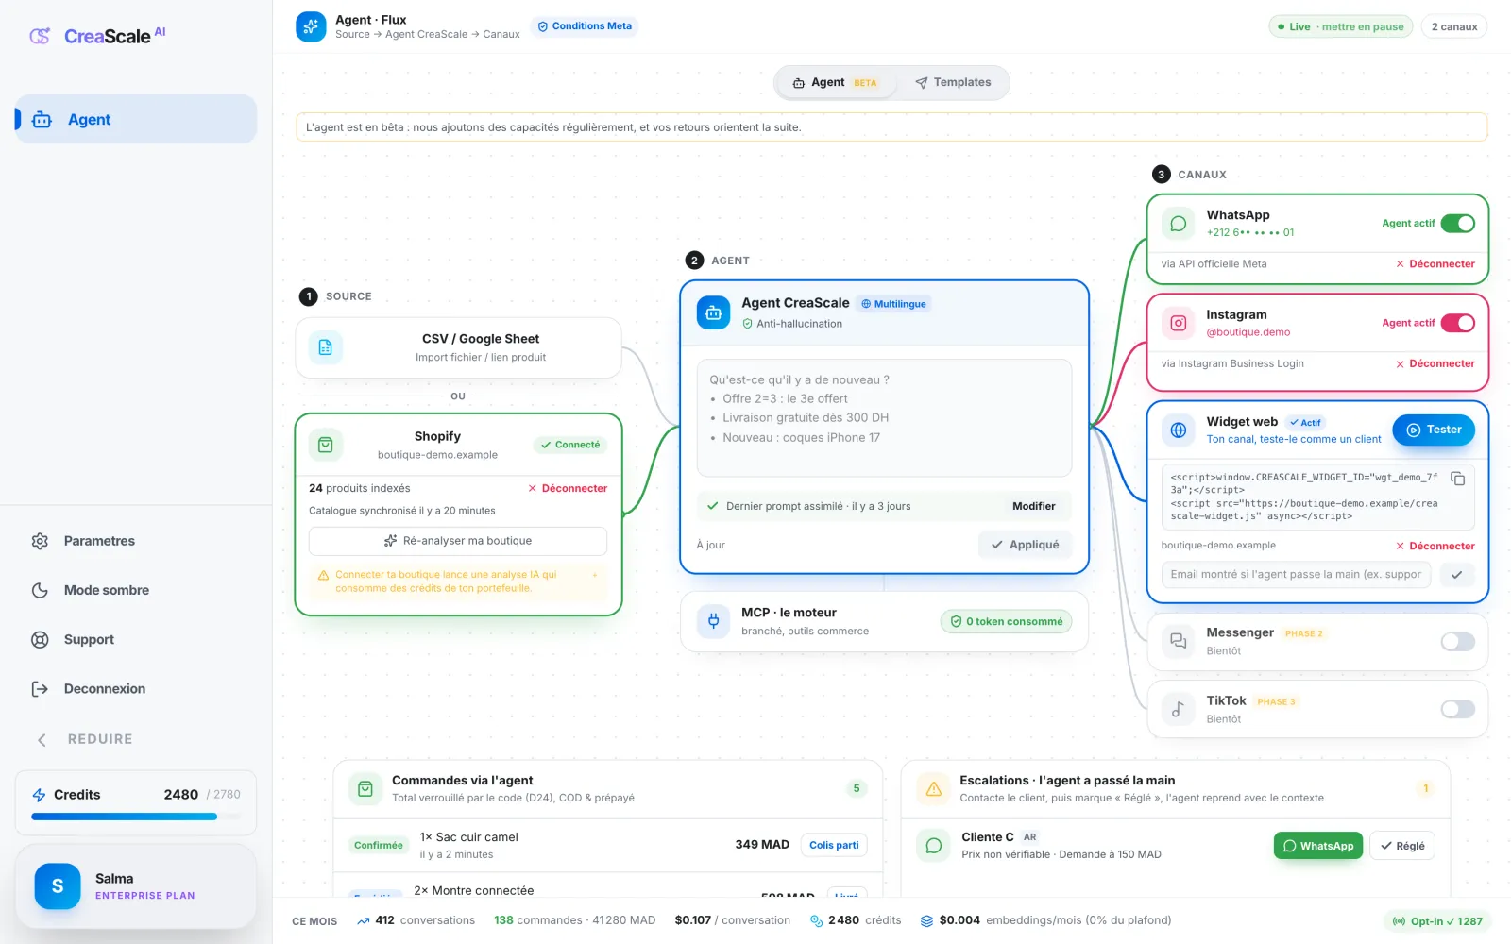The image size is (1511, 944).
Task: Click the Parametres gear icon
Action: click(x=40, y=541)
